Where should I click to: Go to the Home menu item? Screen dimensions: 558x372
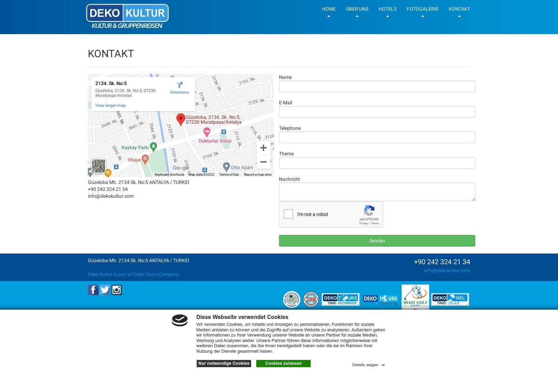pyautogui.click(x=329, y=9)
